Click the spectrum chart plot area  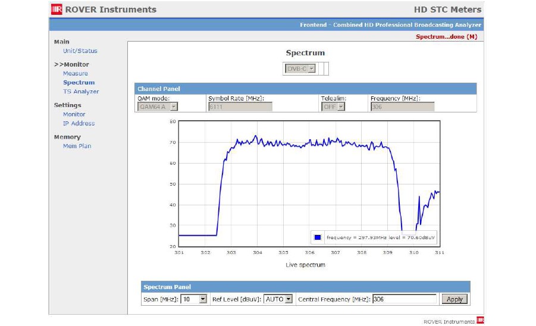coord(309,183)
